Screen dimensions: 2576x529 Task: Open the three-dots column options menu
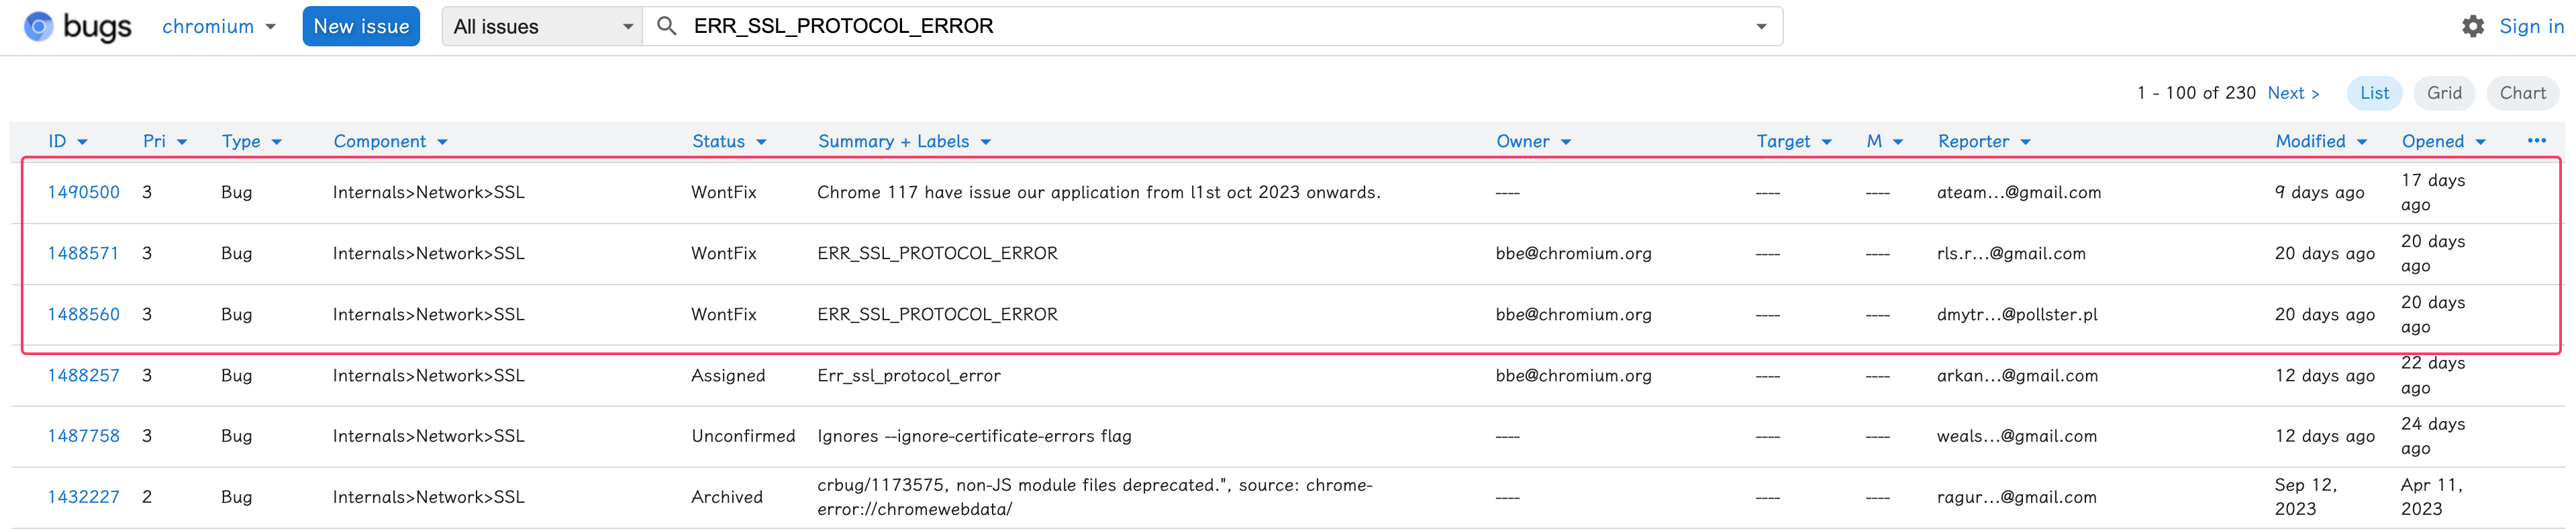2536,141
